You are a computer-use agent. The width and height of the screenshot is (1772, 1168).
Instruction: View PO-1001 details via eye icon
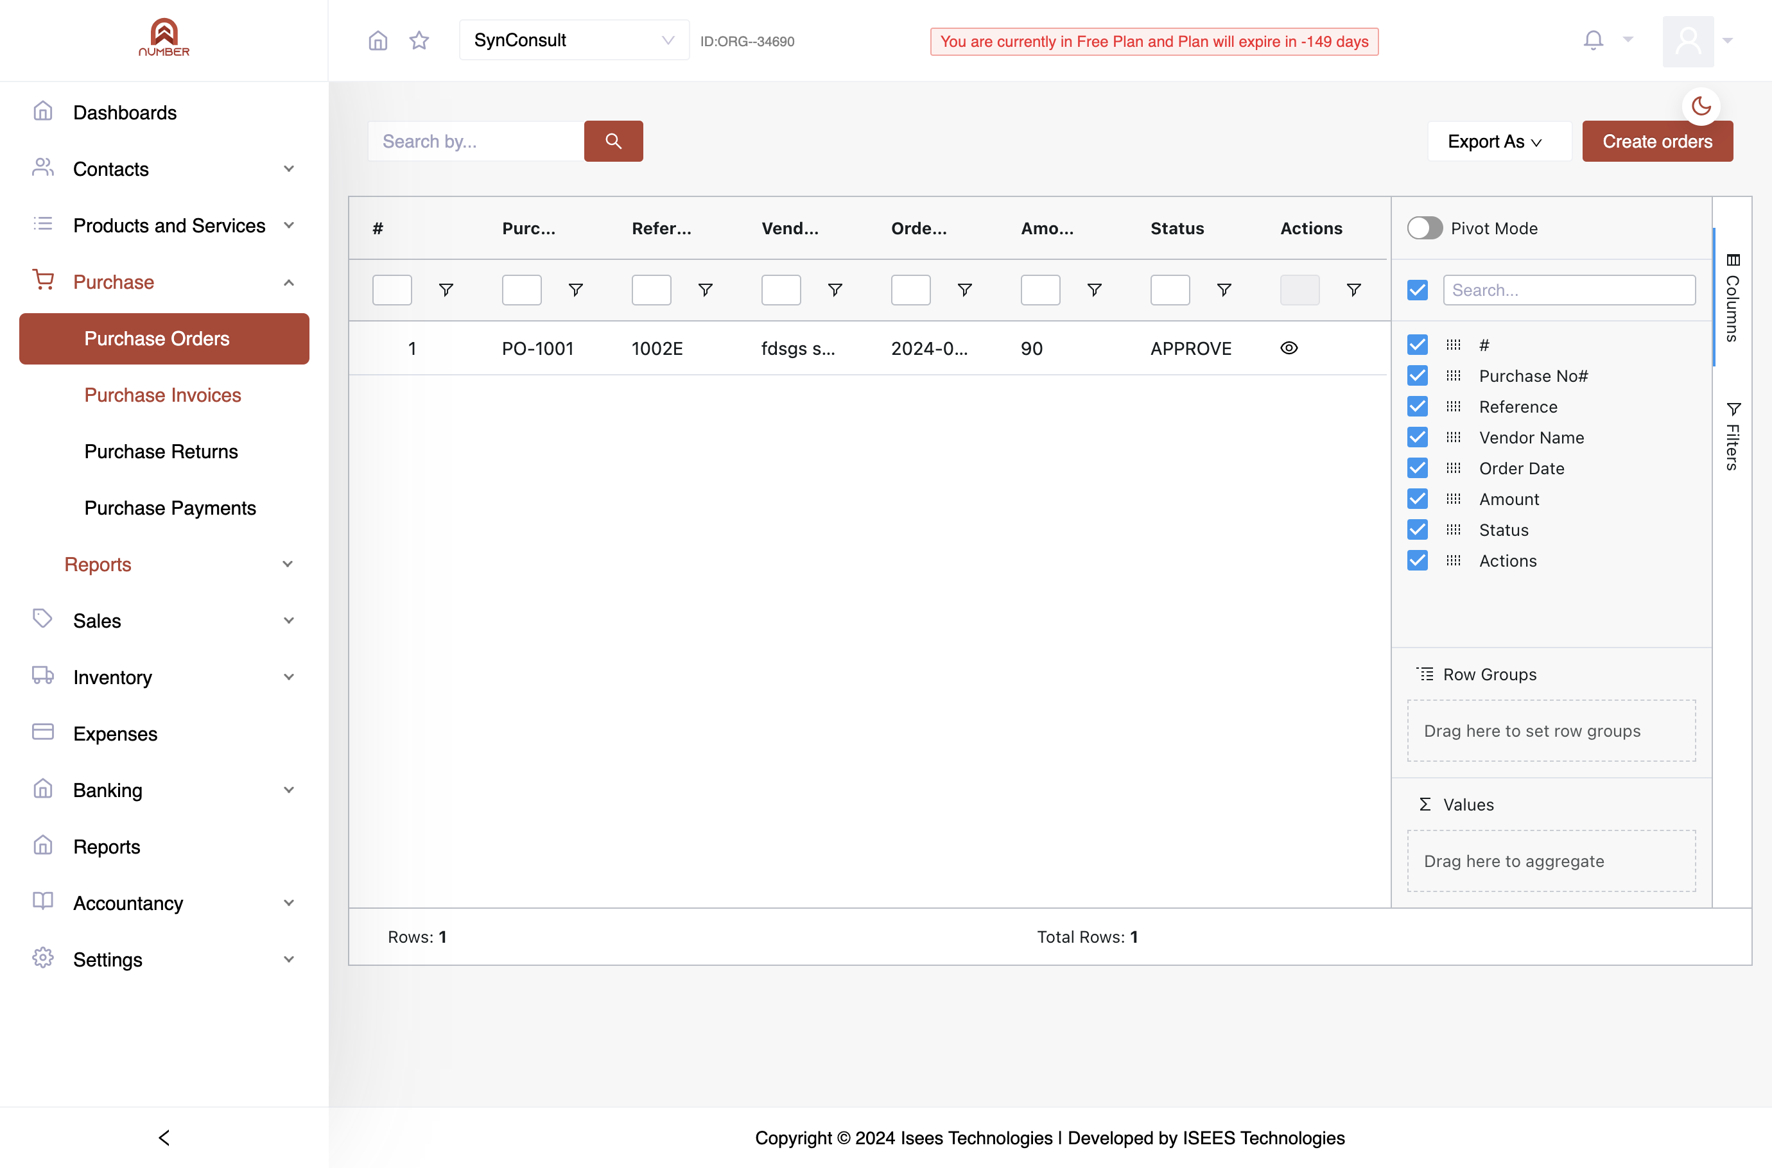point(1289,348)
